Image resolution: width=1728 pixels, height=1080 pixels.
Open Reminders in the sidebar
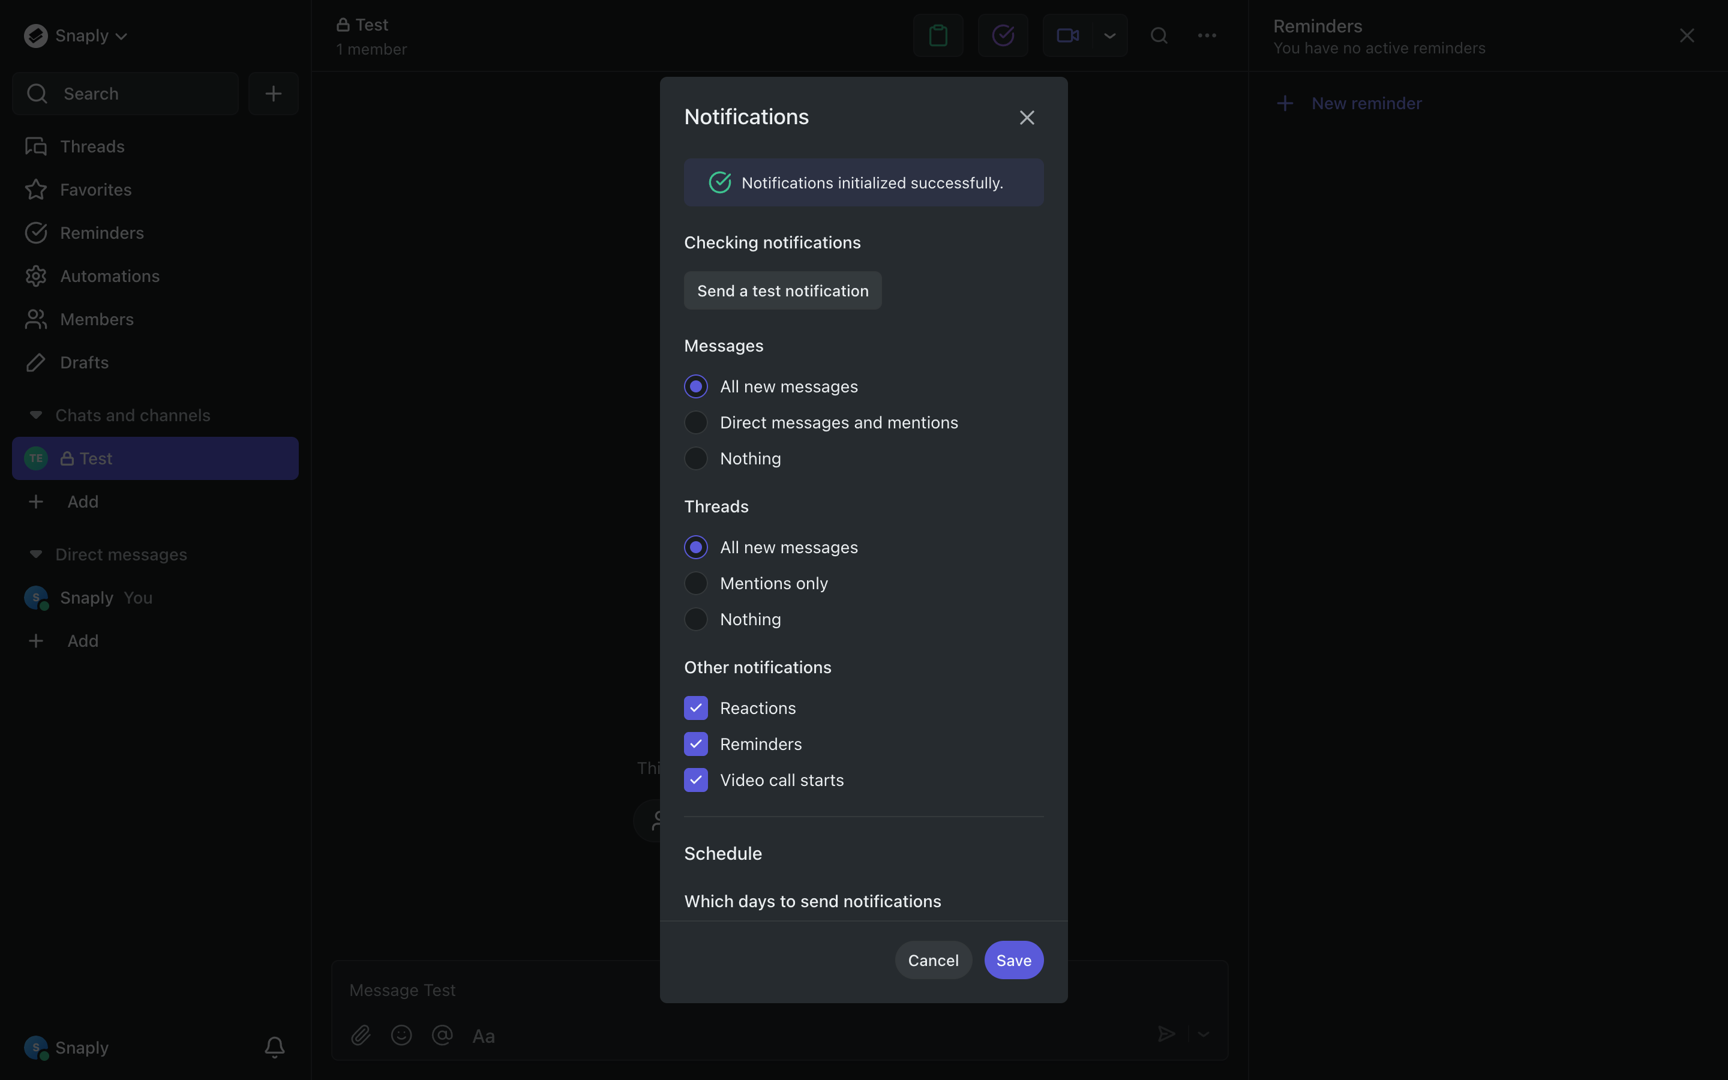155,233
